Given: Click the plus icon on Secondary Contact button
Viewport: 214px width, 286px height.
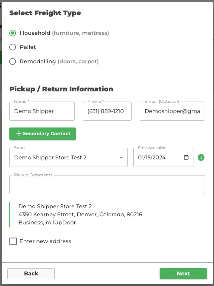Looking at the screenshot, I should pyautogui.click(x=19, y=134).
